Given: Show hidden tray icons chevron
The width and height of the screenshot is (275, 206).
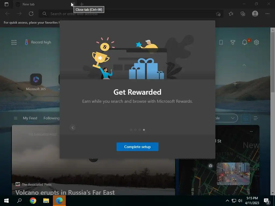Looking at the screenshot, I should pyautogui.click(x=227, y=201).
